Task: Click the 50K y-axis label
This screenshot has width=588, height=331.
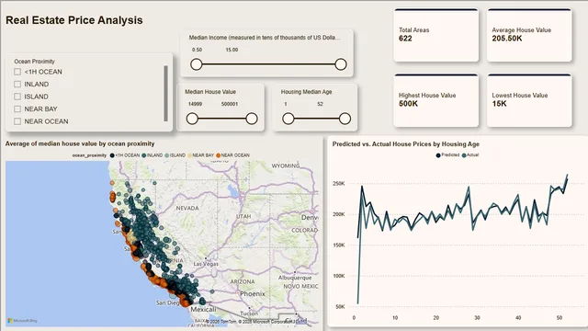Action: pos(340,306)
